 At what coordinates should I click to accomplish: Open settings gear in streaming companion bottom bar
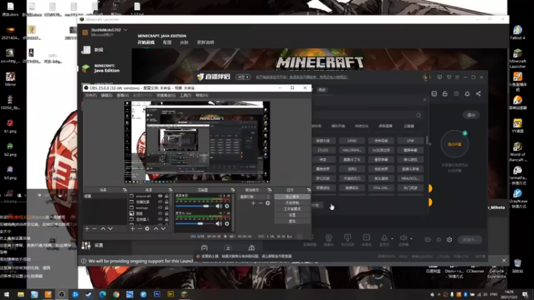pos(449,240)
